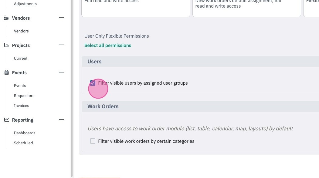Open the Adjustments sidebar item
The height and width of the screenshot is (178, 319).
[25, 4]
